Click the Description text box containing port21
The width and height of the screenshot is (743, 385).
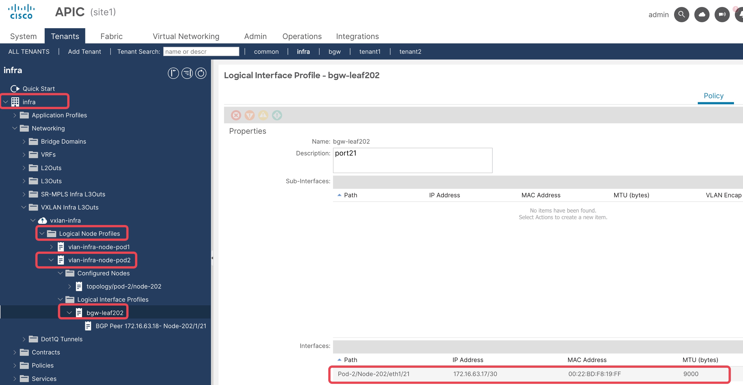[x=412, y=161]
